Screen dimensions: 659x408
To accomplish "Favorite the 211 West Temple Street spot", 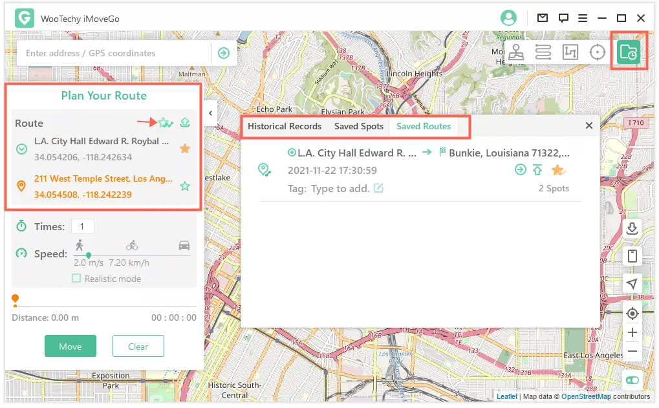I will point(185,186).
